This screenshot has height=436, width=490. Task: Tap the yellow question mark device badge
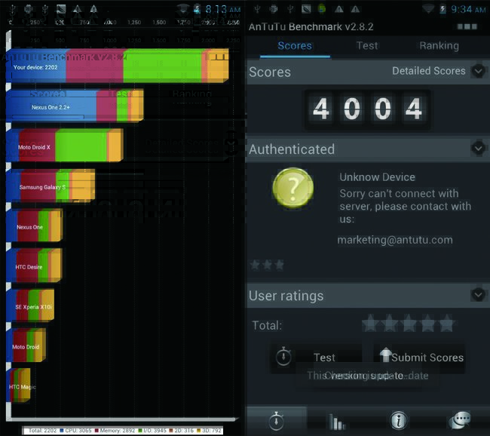pyautogui.click(x=292, y=189)
